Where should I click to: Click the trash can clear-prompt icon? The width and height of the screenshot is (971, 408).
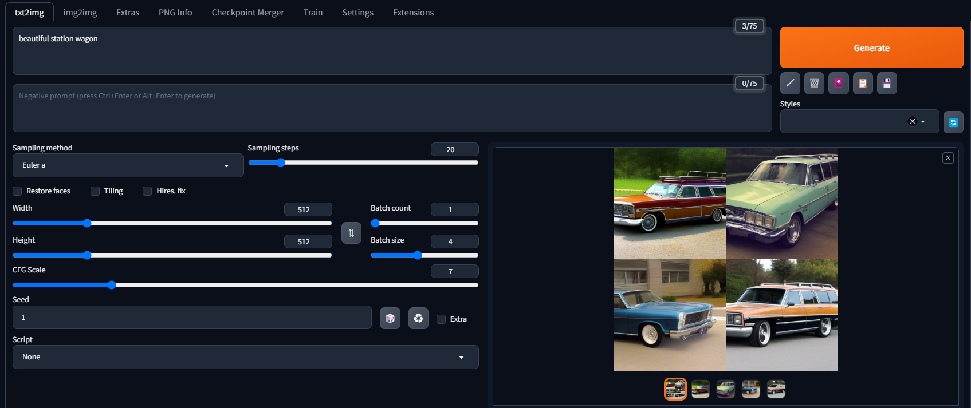[814, 83]
